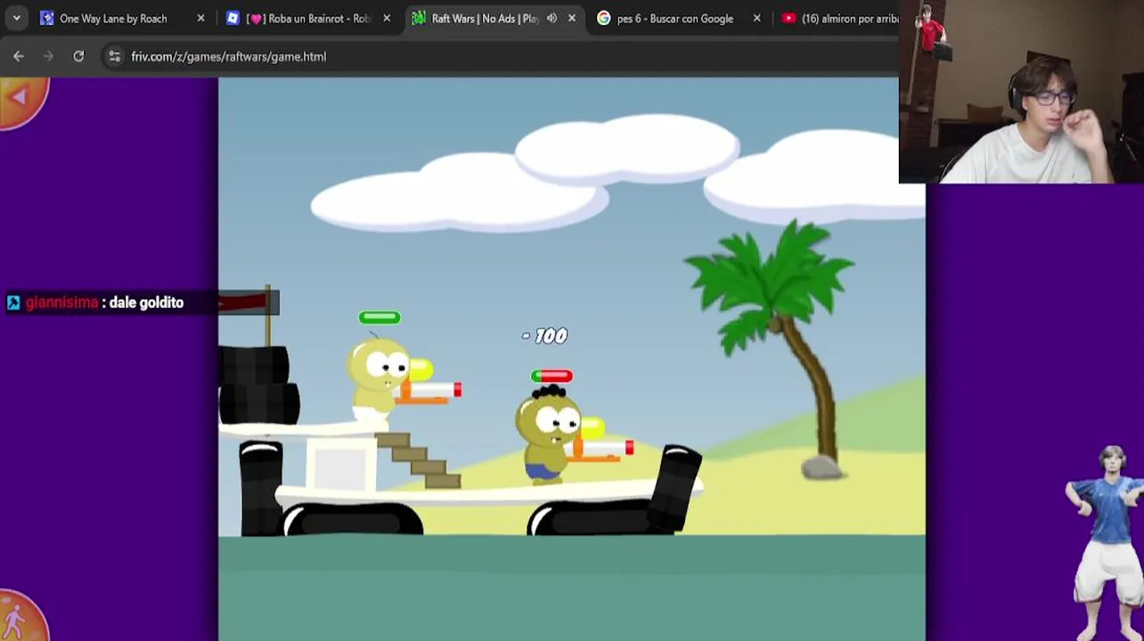Viewport: 1144px width, 641px height.
Task: Close the pes 6 Google search tab
Action: tap(757, 18)
